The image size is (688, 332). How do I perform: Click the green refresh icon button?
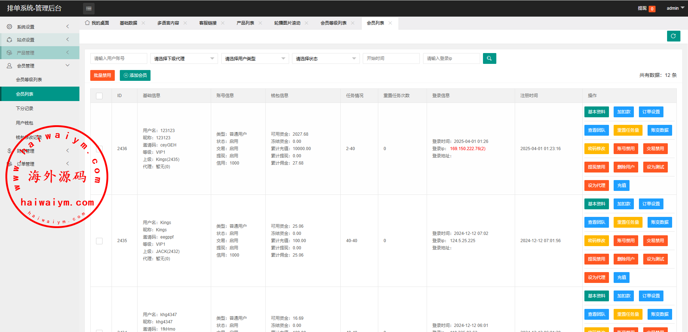click(673, 36)
